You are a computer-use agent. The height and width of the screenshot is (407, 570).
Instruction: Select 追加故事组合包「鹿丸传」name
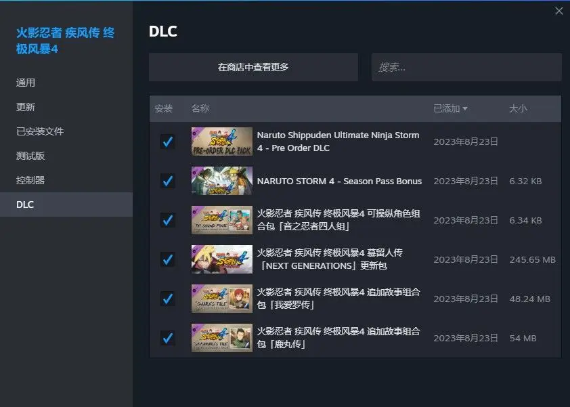coord(338,338)
